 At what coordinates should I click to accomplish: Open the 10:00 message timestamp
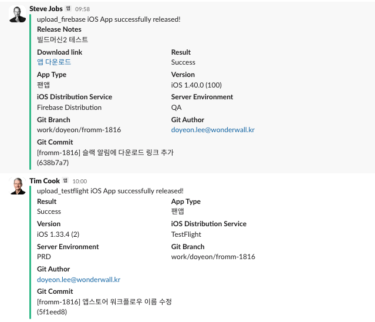(80, 181)
